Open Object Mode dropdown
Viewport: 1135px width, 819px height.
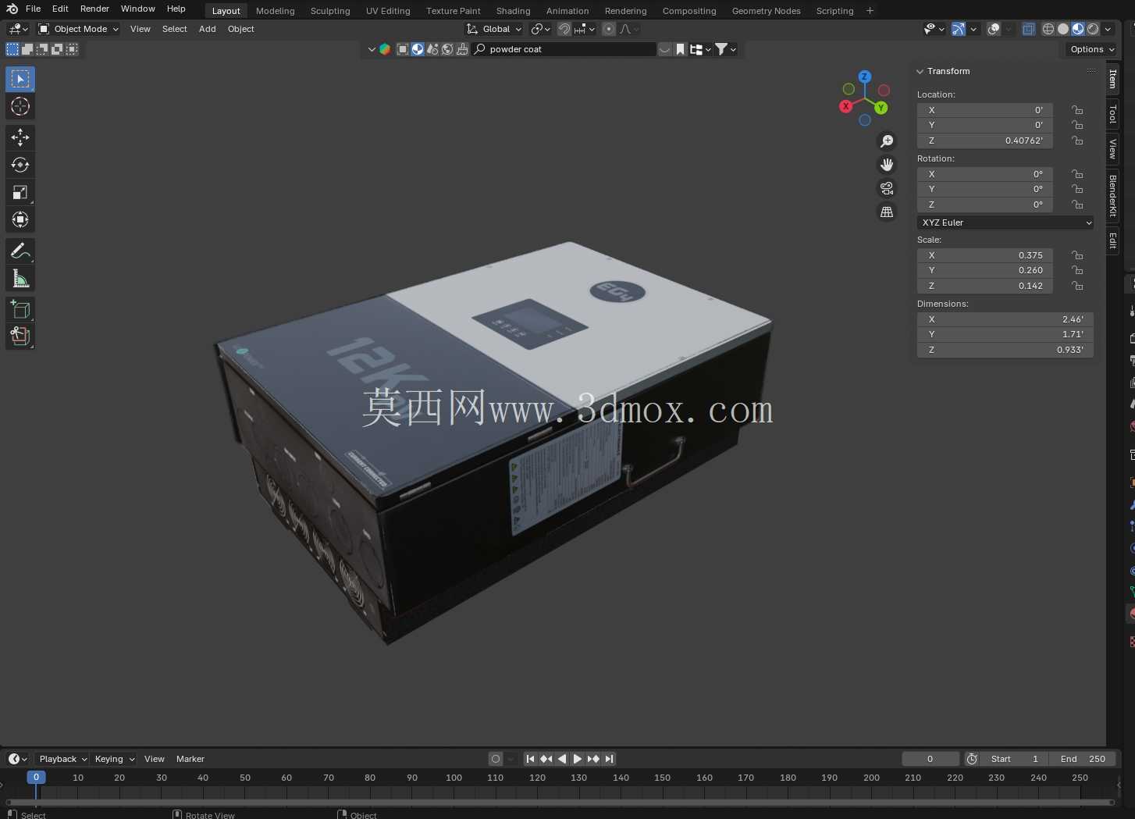click(x=78, y=29)
